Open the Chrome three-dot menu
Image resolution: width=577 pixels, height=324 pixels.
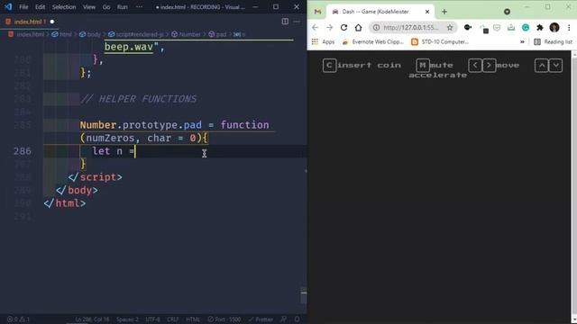[x=569, y=28]
